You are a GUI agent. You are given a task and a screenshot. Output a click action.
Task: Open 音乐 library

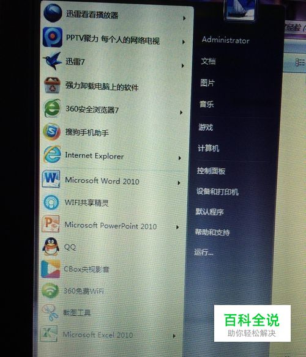[207, 105]
